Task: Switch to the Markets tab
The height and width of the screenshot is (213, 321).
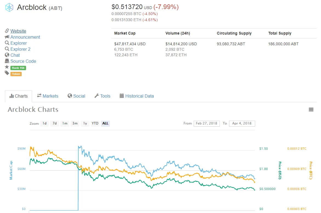Action: click(47, 96)
